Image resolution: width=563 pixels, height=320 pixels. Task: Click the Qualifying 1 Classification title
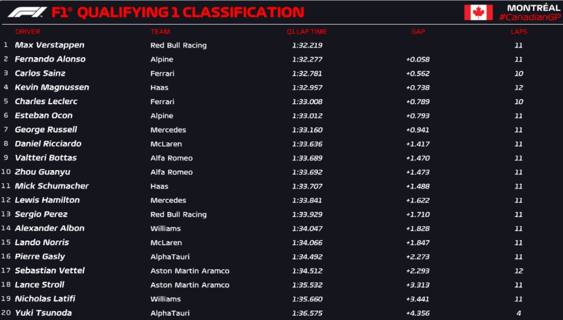click(x=191, y=12)
